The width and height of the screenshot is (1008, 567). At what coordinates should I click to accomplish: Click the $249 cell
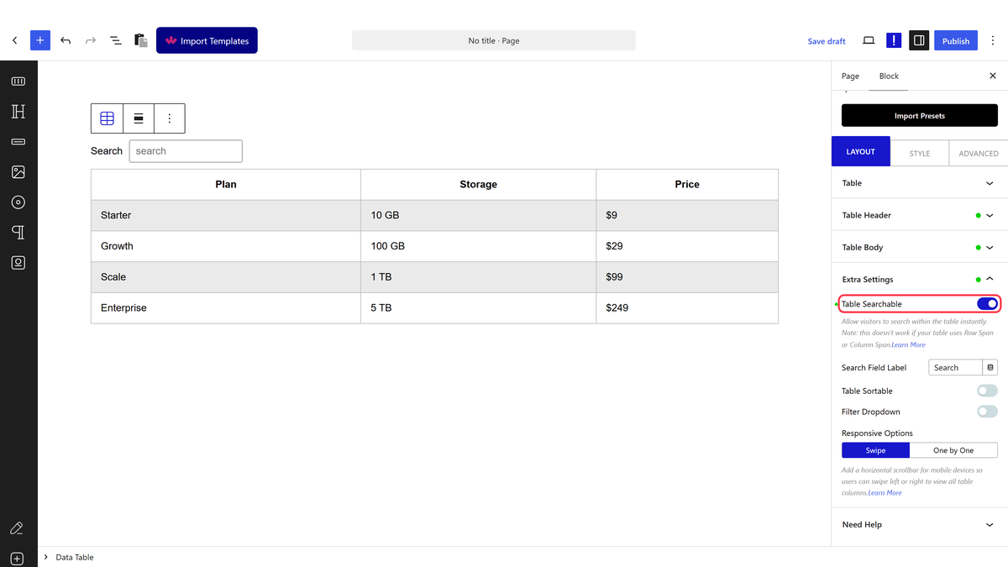click(687, 307)
